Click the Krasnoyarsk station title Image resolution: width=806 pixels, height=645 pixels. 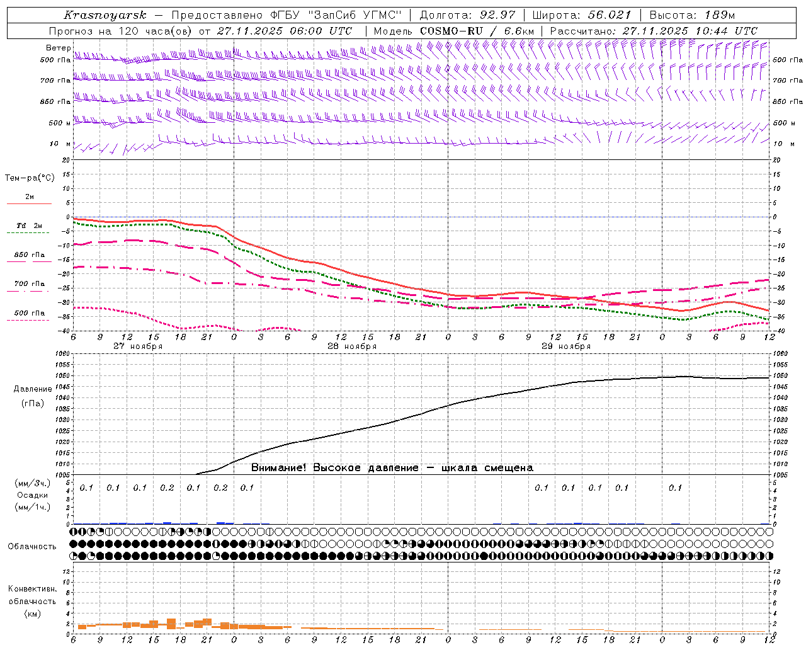tap(105, 15)
